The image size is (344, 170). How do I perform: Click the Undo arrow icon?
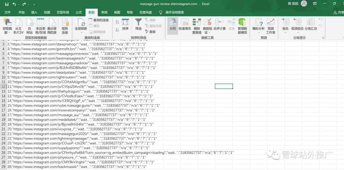(x=14, y=4)
